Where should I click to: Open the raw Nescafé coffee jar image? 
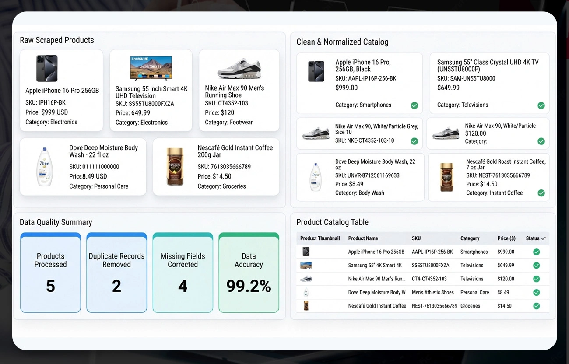[175, 167]
